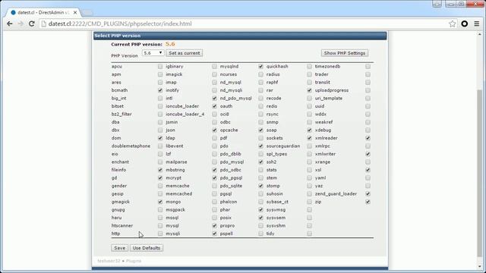Toggle the json extension checkbox
Screen dimensions: 486x273
[214, 130]
